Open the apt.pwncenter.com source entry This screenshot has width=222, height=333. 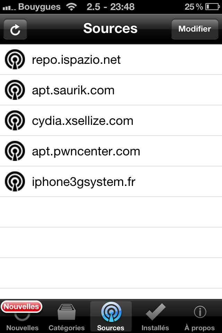pos(111,151)
